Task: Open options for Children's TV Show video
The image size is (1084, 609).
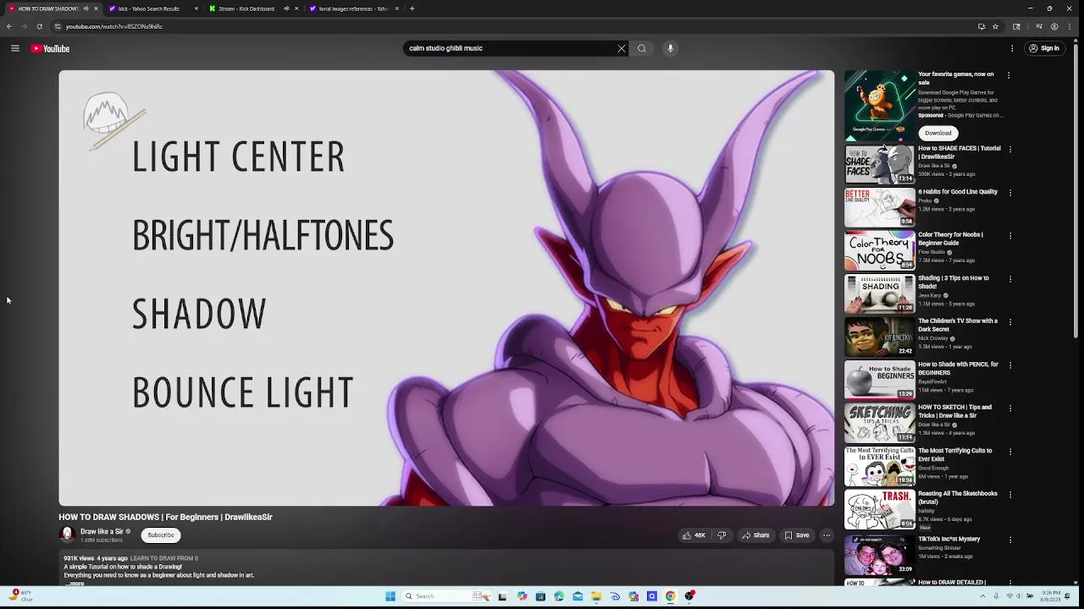Action: (1009, 321)
